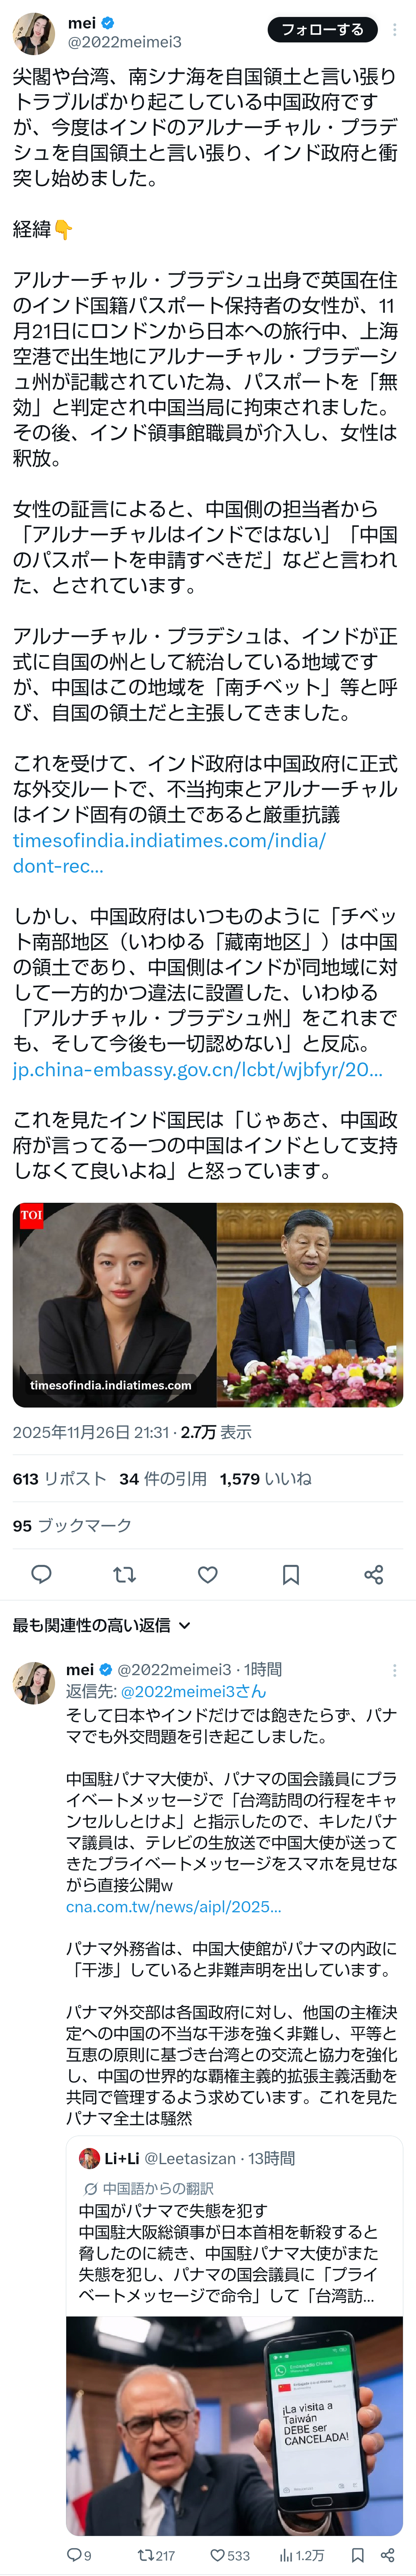Click the reply icon under main post
This screenshot has width=416, height=2576.
point(41,1574)
